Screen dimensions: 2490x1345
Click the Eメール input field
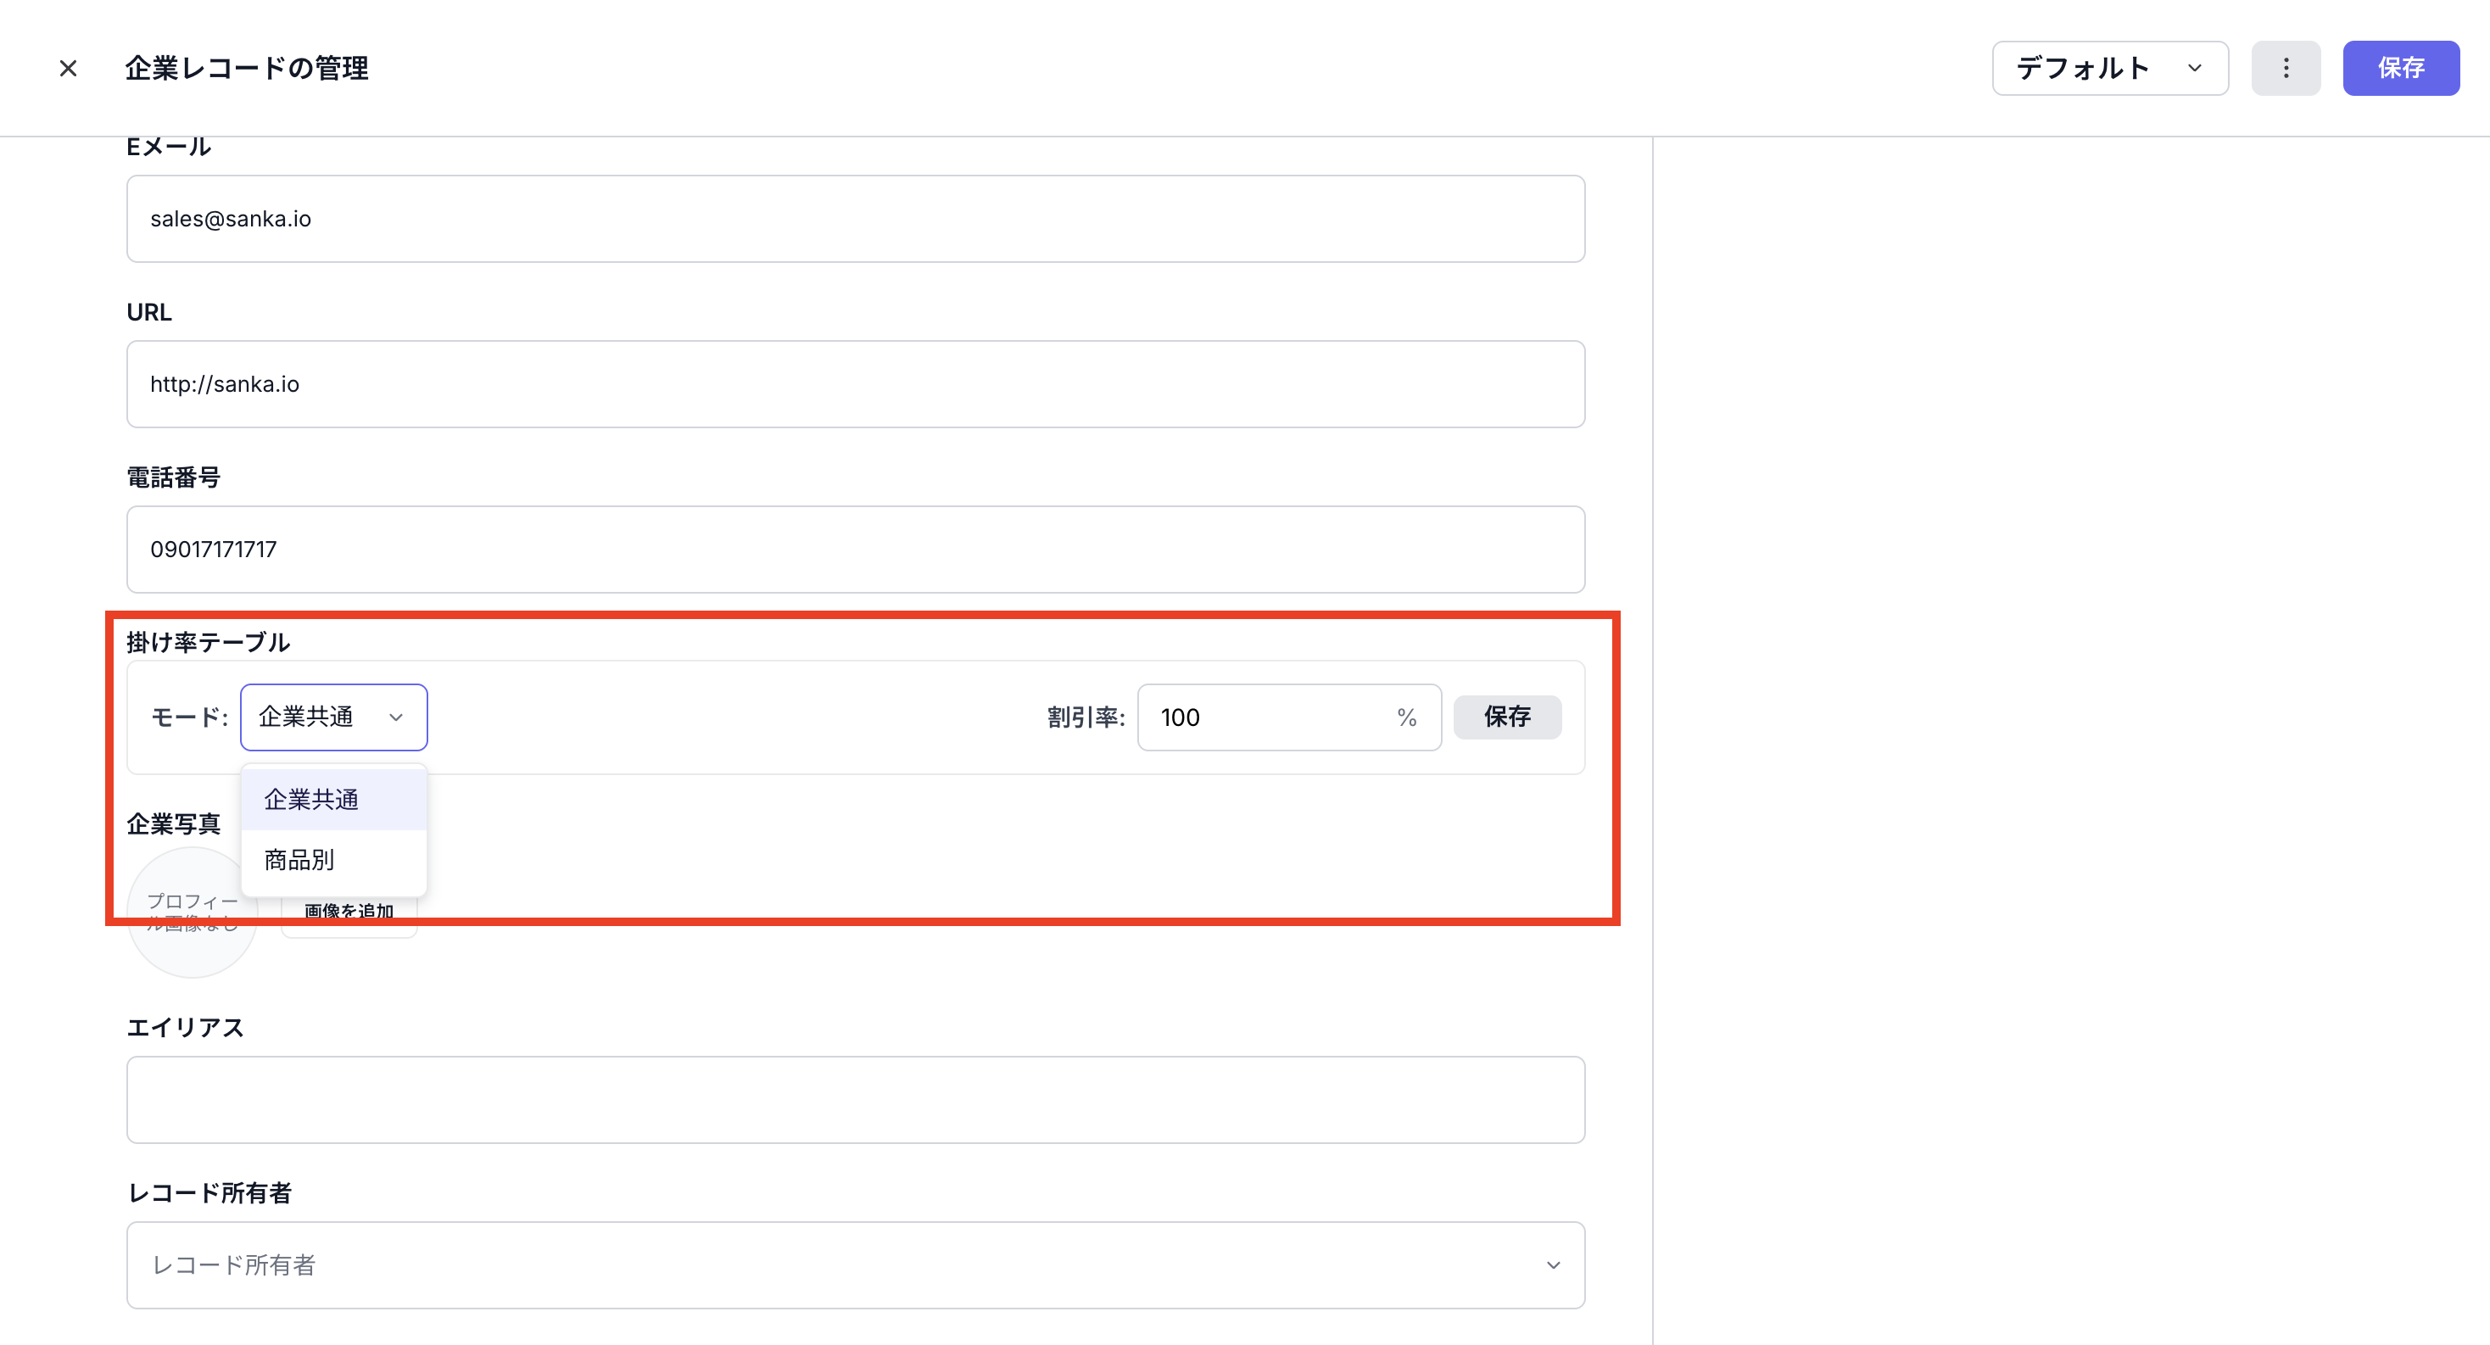pyautogui.click(x=855, y=220)
